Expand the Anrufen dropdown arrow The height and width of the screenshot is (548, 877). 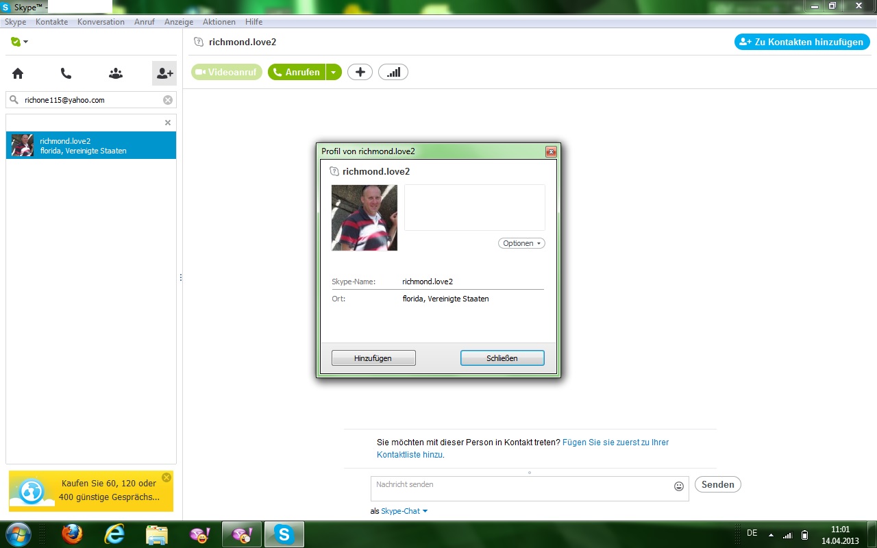click(334, 72)
